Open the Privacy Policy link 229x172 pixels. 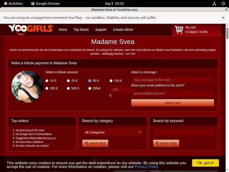tap(146, 167)
